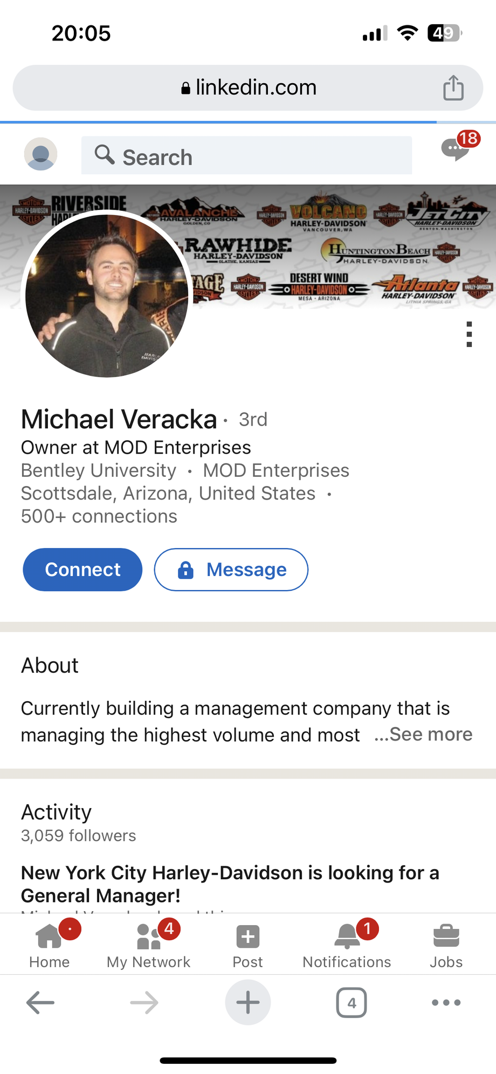
Task: Open the My Network tab
Action: (x=149, y=945)
